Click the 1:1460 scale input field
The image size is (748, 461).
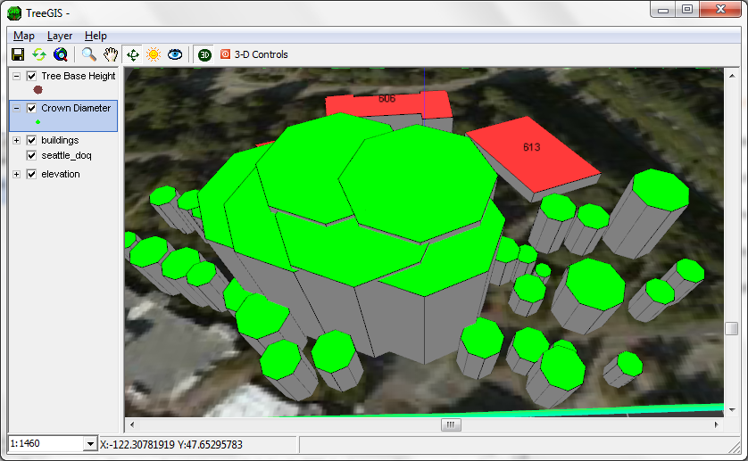[46, 444]
